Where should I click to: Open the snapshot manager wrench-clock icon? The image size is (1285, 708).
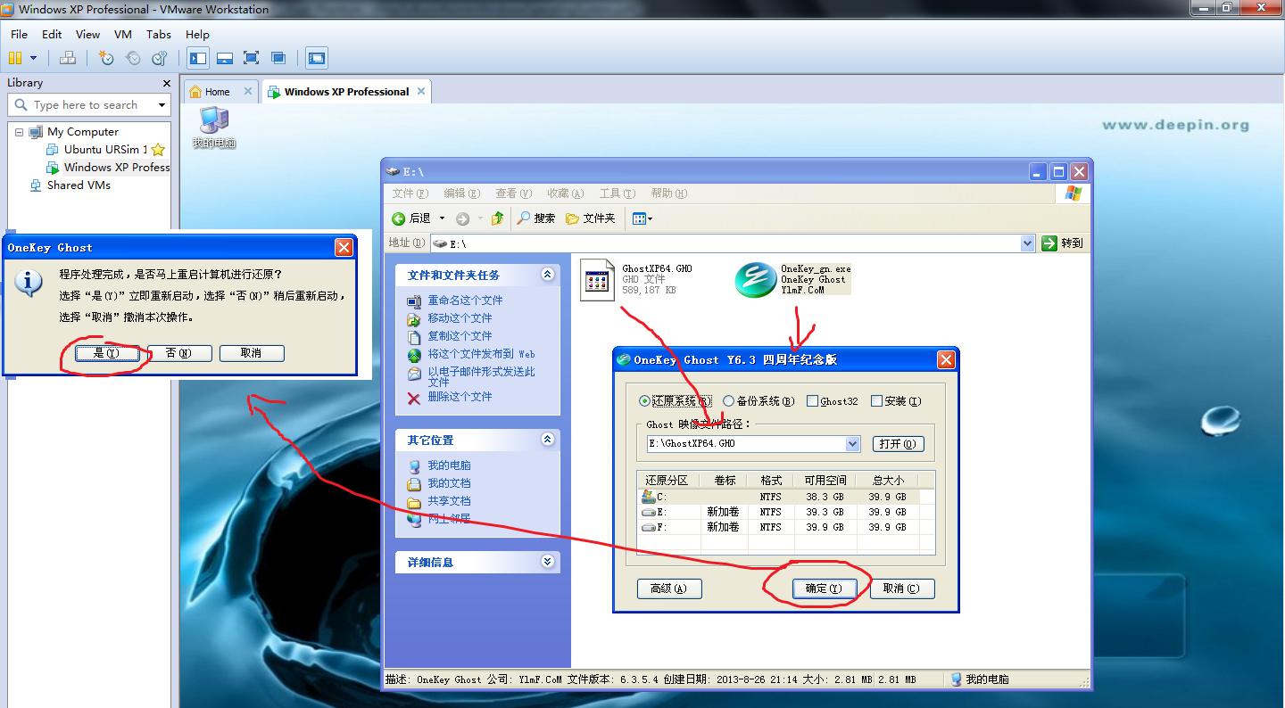click(160, 58)
